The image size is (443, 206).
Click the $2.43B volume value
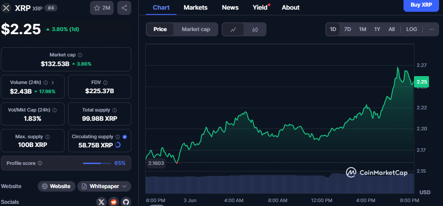tap(21, 91)
